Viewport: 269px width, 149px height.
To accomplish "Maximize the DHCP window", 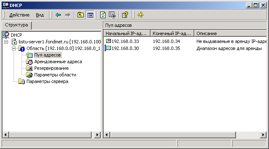I will [255, 5].
